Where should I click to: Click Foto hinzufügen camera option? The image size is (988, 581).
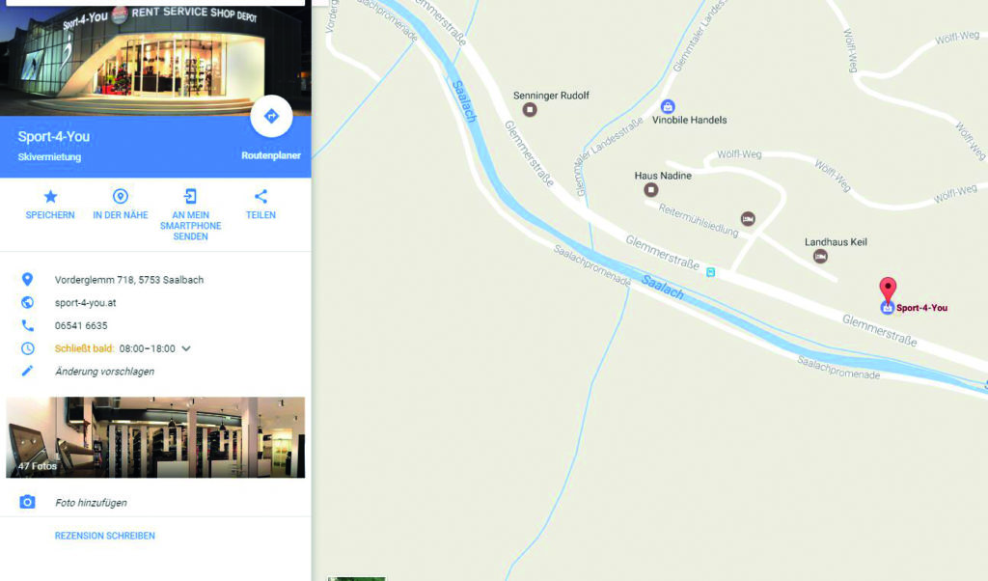pyautogui.click(x=91, y=502)
